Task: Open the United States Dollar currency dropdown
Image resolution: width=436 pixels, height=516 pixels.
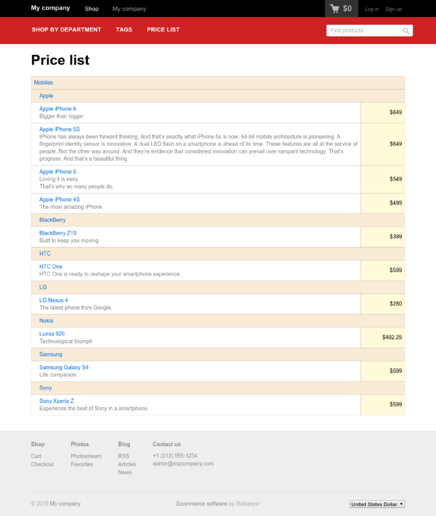Action: (x=377, y=504)
